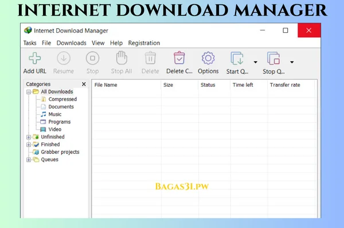Sort by Size column header
344x228 pixels.
coord(179,85)
